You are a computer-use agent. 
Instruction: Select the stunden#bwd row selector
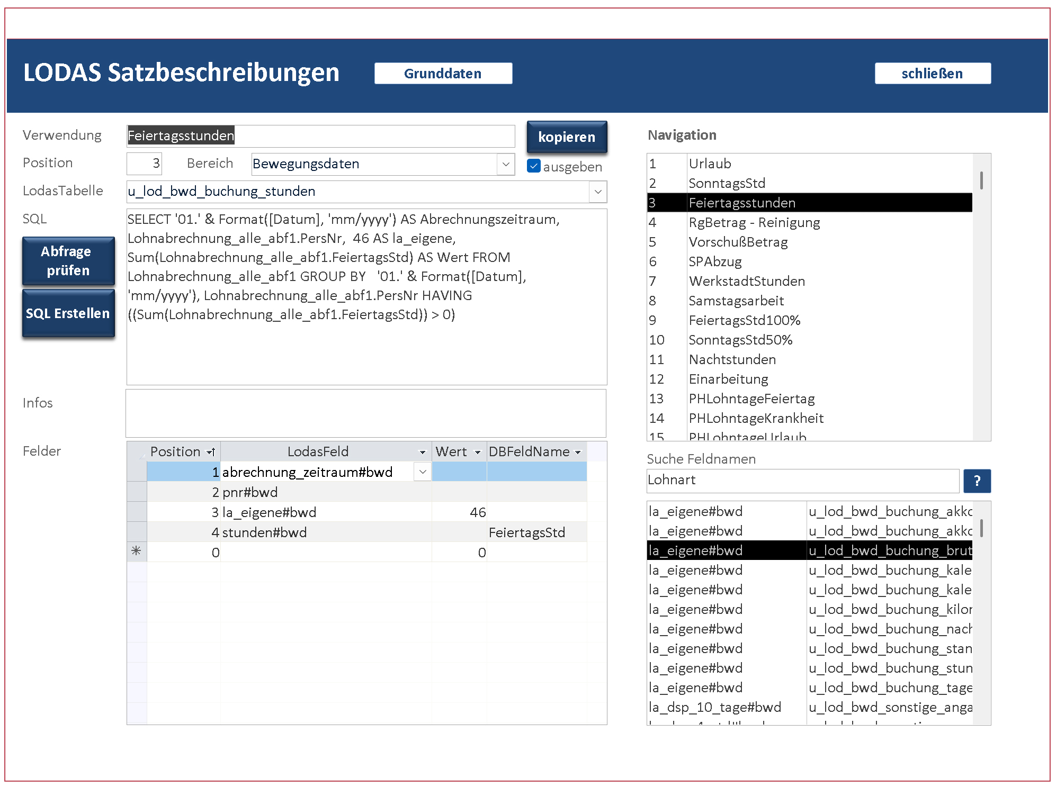[137, 532]
